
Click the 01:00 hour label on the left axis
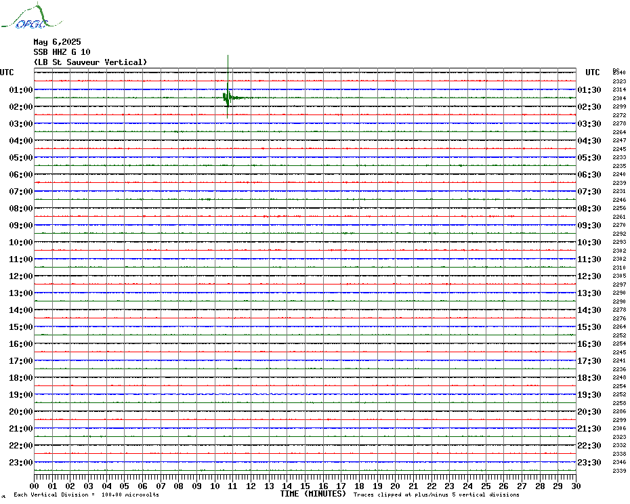[21, 90]
